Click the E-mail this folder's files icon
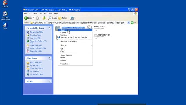The height and width of the screenshot is (105, 186). 28,48
